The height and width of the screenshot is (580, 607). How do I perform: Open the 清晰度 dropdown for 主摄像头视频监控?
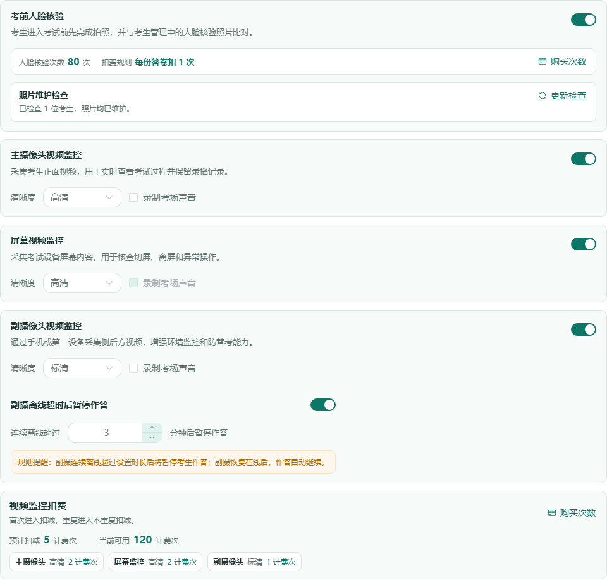pos(82,197)
